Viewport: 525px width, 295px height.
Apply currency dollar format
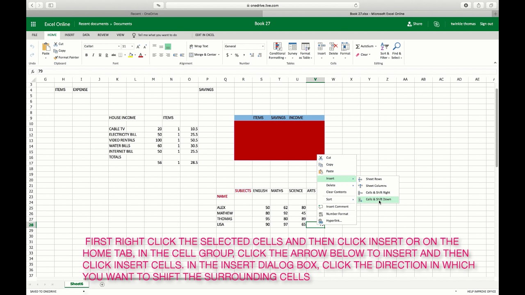click(x=228, y=55)
